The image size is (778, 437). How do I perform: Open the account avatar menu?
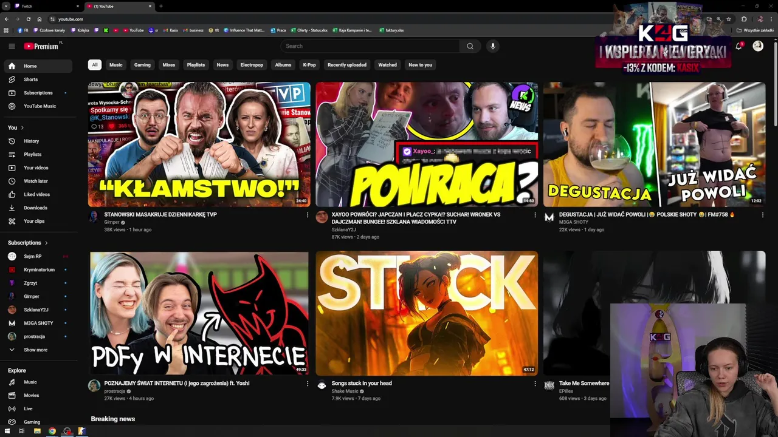[758, 46]
